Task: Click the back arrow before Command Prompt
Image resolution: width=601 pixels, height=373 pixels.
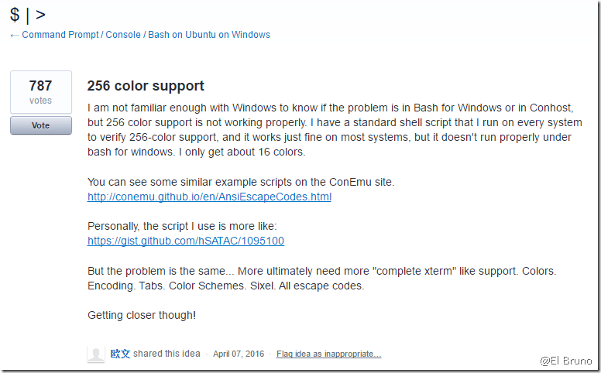Action: (15, 35)
